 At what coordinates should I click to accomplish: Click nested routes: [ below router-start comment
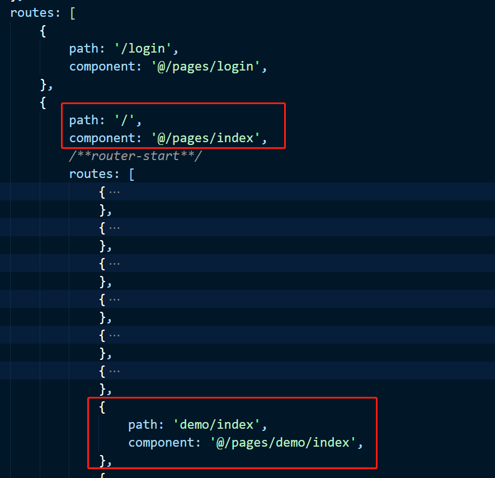pos(102,174)
